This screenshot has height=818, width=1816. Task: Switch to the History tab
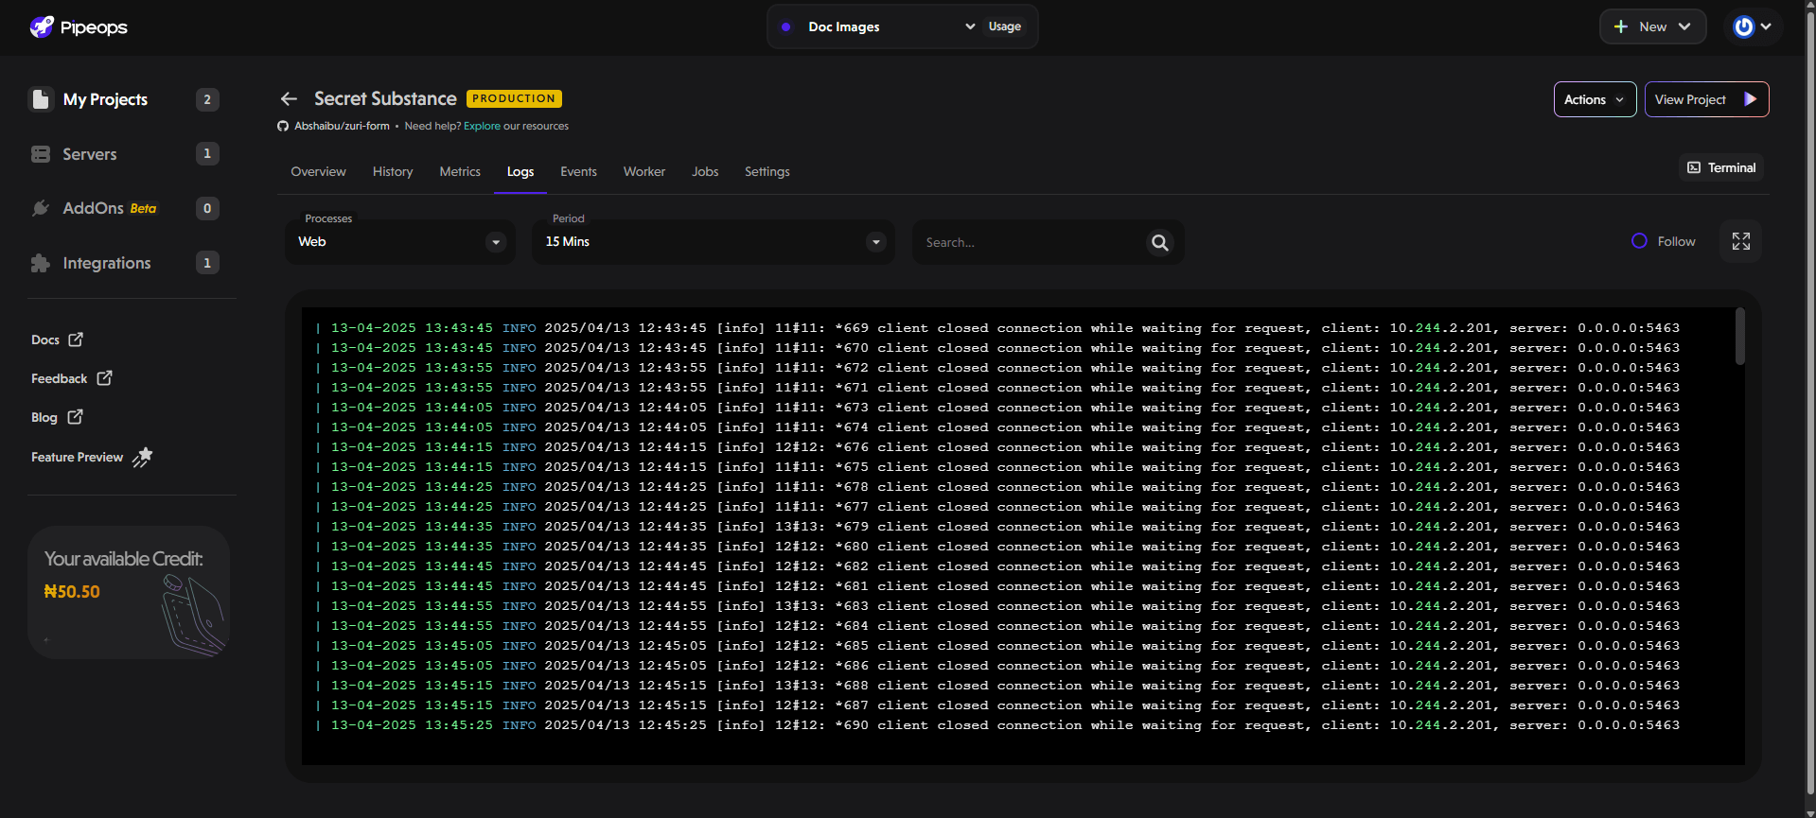[393, 171]
